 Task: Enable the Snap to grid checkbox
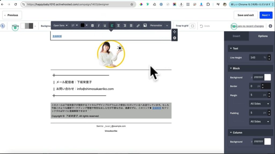click(x=192, y=26)
